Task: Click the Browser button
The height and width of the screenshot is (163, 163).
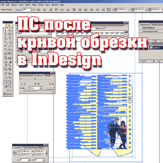Action: [x=49, y=88]
